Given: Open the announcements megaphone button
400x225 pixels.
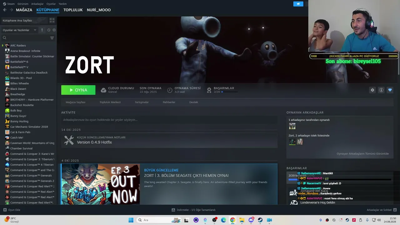Looking at the screenshot, I should (298, 4).
